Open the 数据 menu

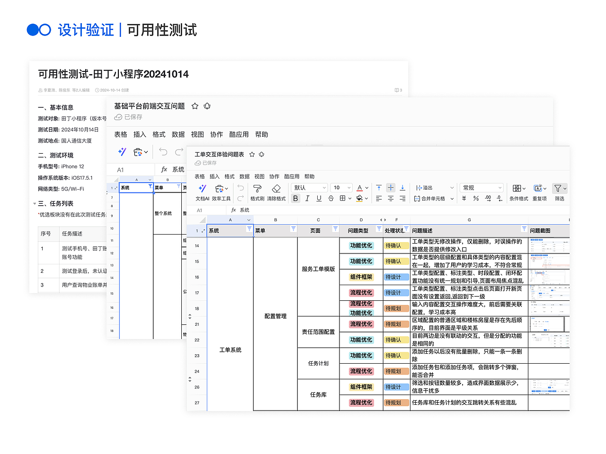(244, 176)
